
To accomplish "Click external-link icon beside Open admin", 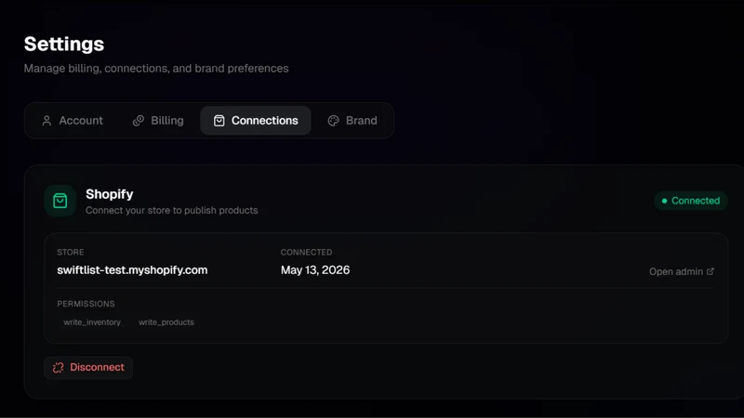I will [711, 271].
